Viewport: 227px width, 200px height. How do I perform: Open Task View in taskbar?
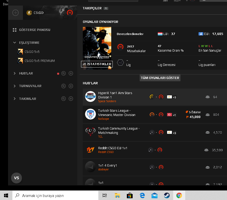pyautogui.click(x=105, y=196)
